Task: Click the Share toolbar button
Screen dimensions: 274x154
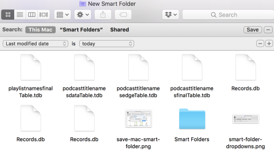Action: (103, 15)
